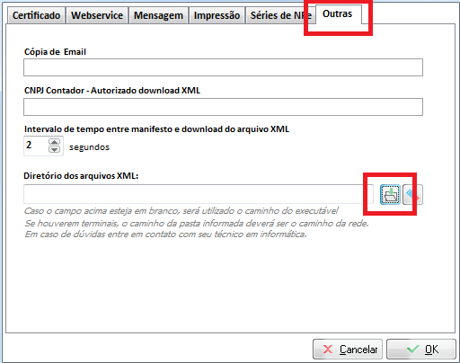Screen dimensions: 460x363
Task: Select the Impressão tab
Action: pyautogui.click(x=217, y=15)
